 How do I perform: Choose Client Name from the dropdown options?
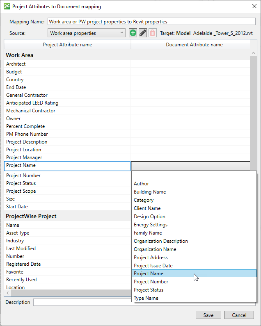147,208
